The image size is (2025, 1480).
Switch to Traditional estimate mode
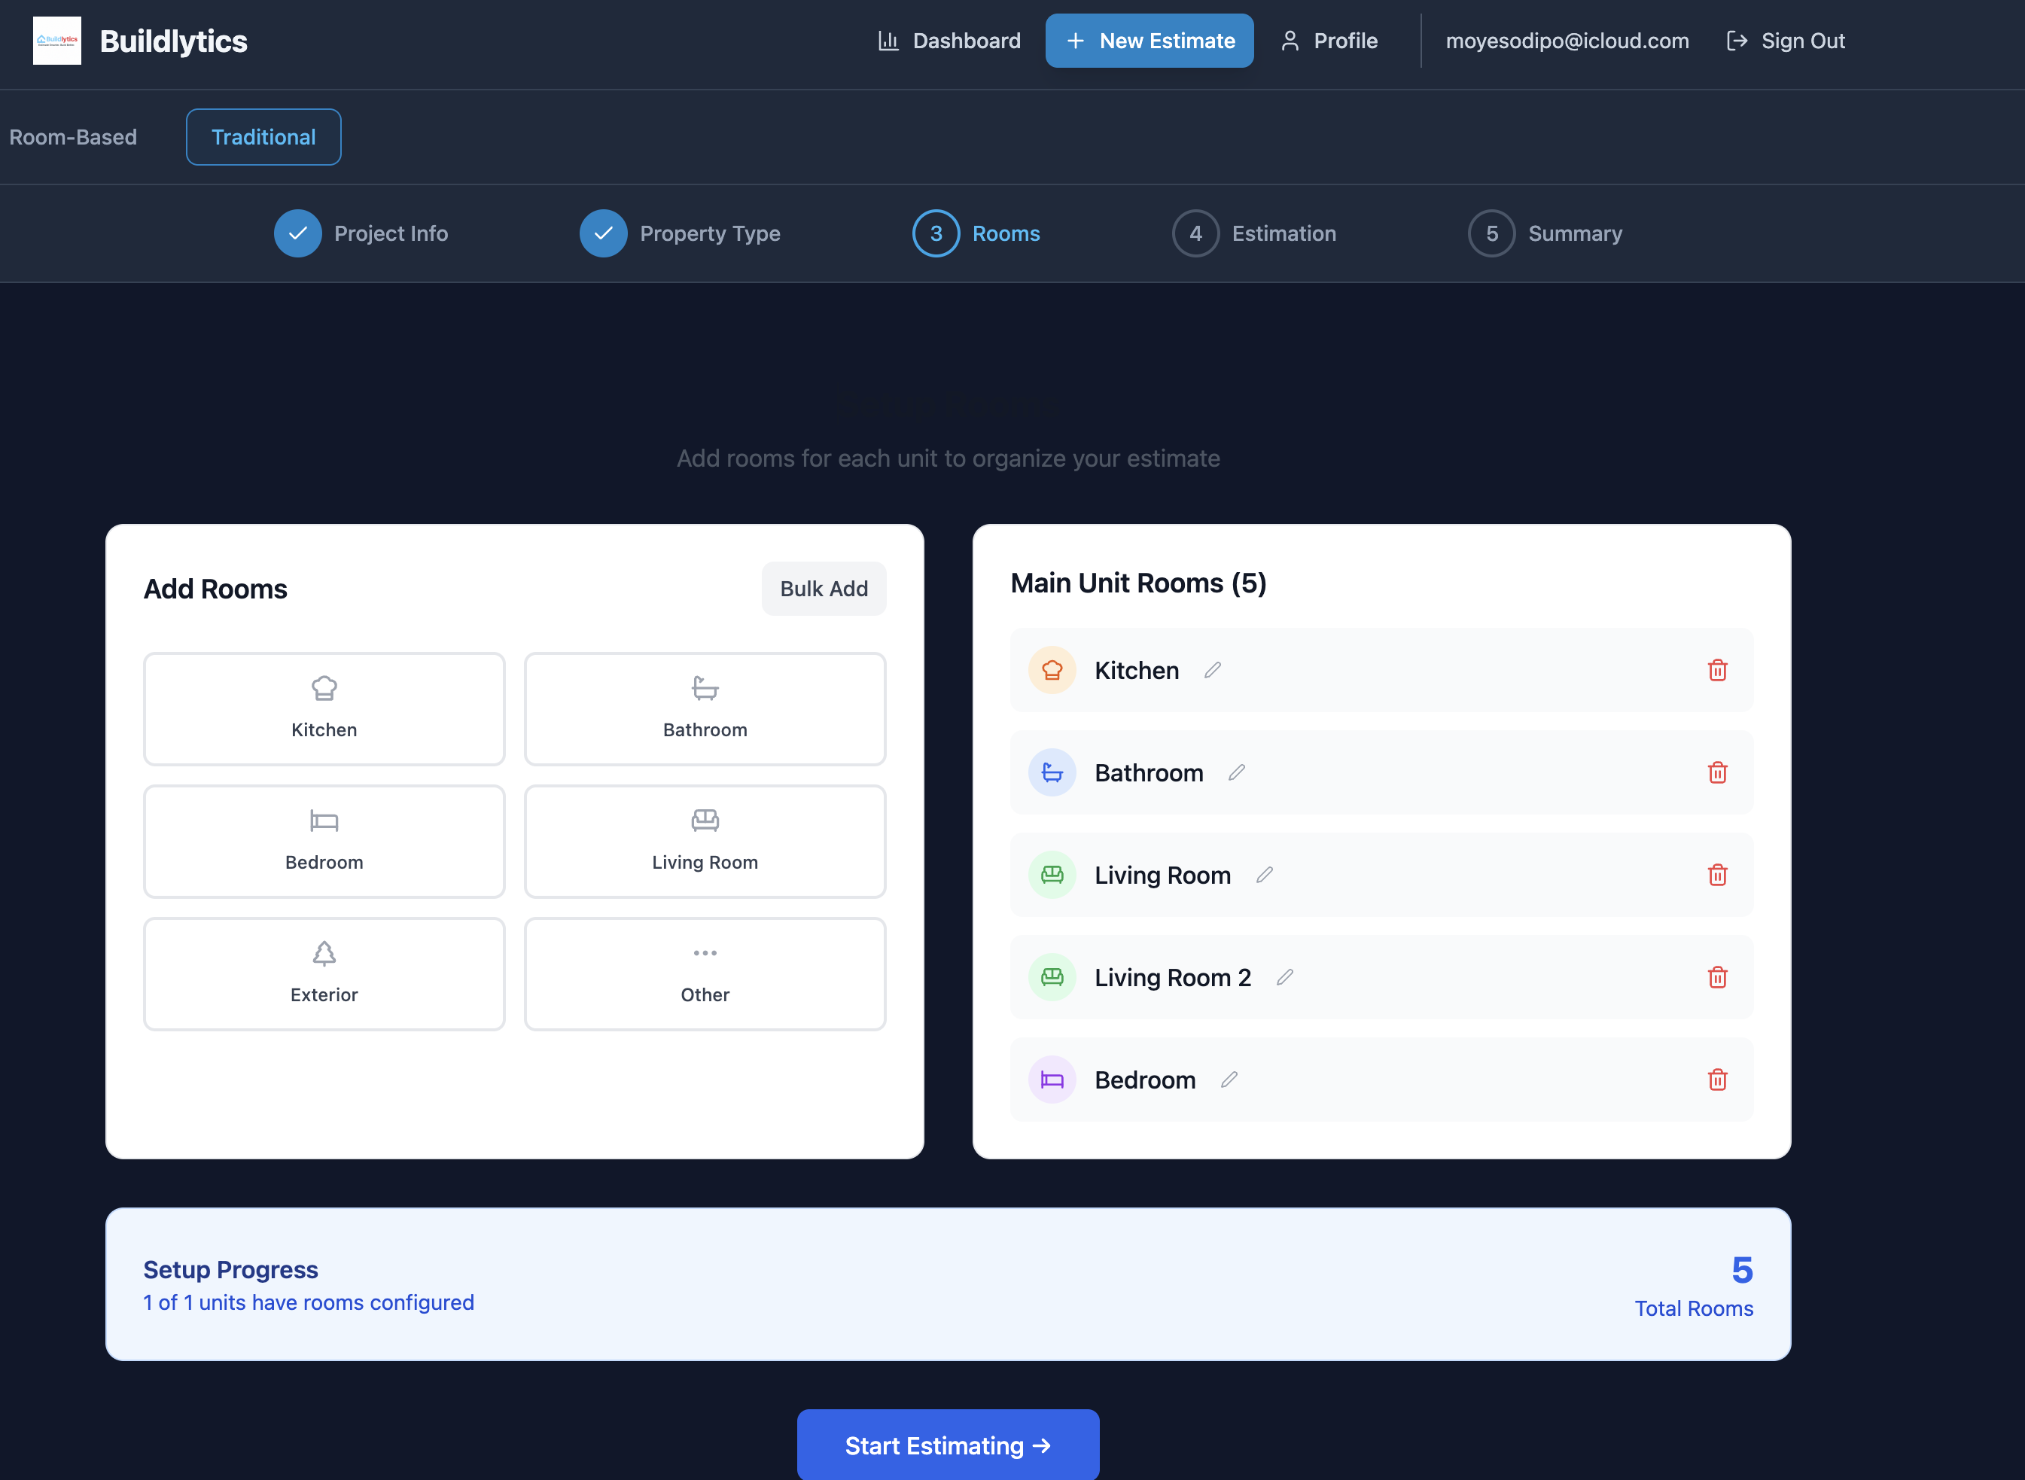coord(263,137)
